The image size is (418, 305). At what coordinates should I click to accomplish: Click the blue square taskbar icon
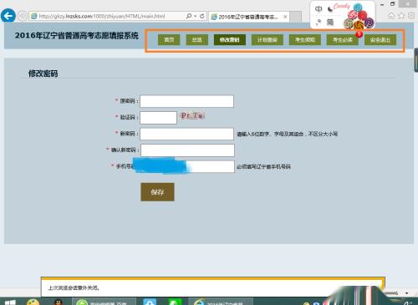[x=150, y=302]
